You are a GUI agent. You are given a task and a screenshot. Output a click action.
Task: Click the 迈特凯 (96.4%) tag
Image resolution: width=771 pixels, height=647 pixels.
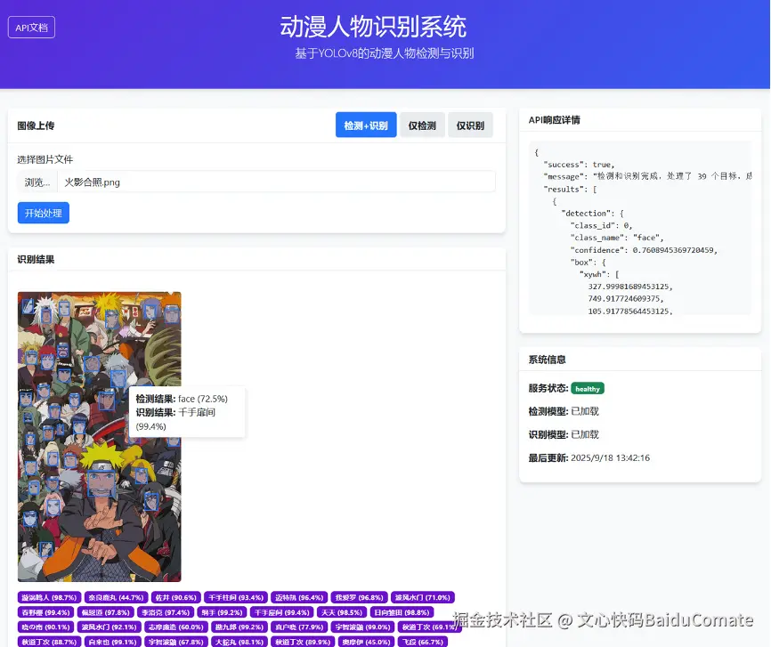[299, 597]
